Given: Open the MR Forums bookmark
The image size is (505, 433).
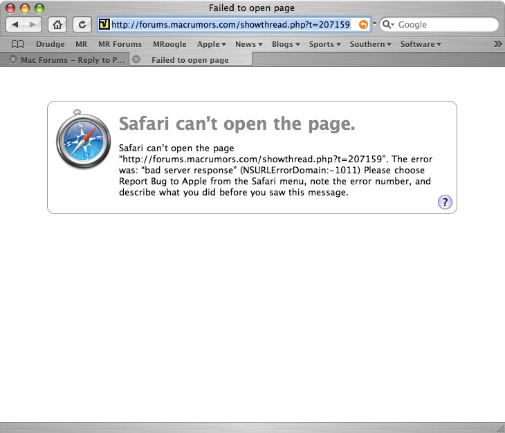Looking at the screenshot, I should click(x=120, y=44).
